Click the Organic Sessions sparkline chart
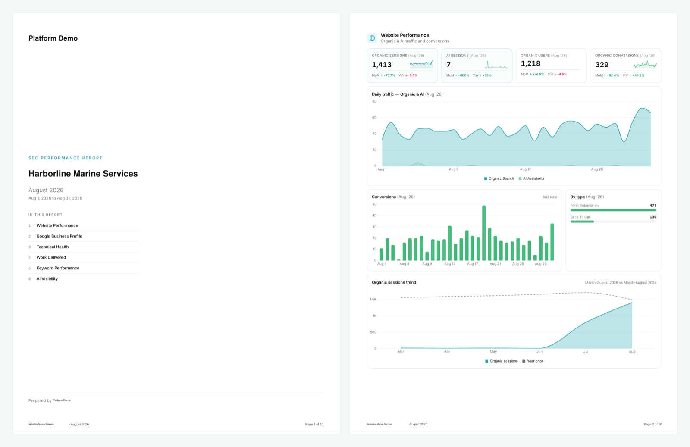The image size is (690, 447). [421, 64]
